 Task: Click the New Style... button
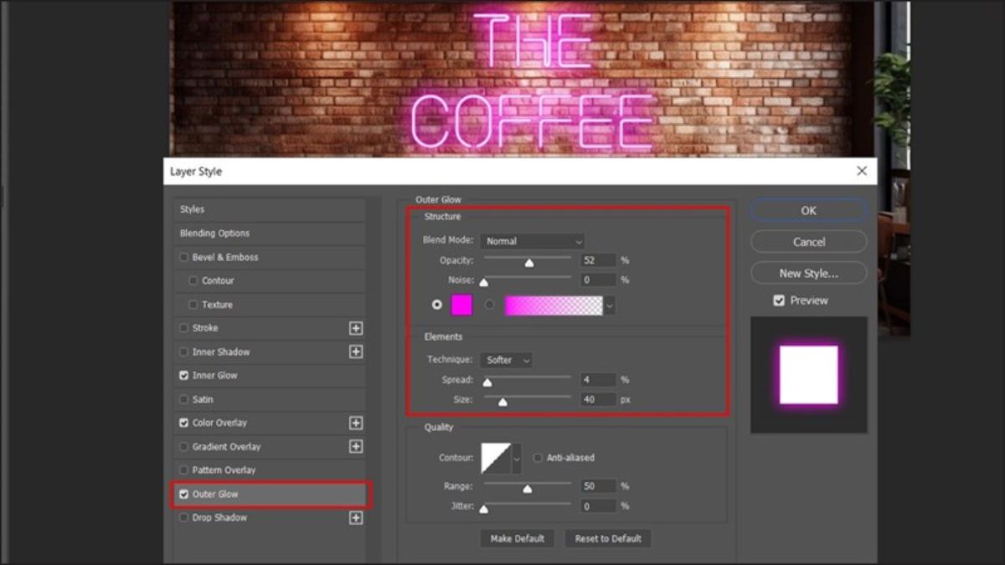(808, 273)
